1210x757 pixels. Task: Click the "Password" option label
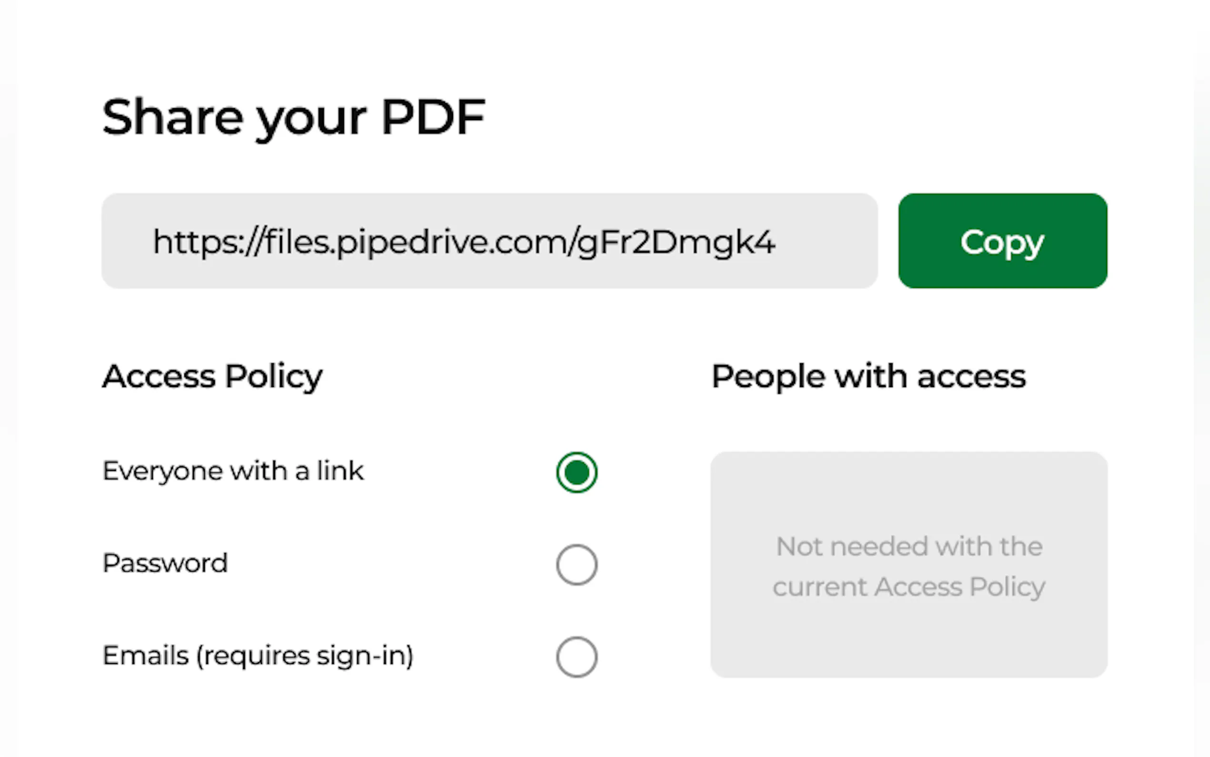[x=165, y=563]
